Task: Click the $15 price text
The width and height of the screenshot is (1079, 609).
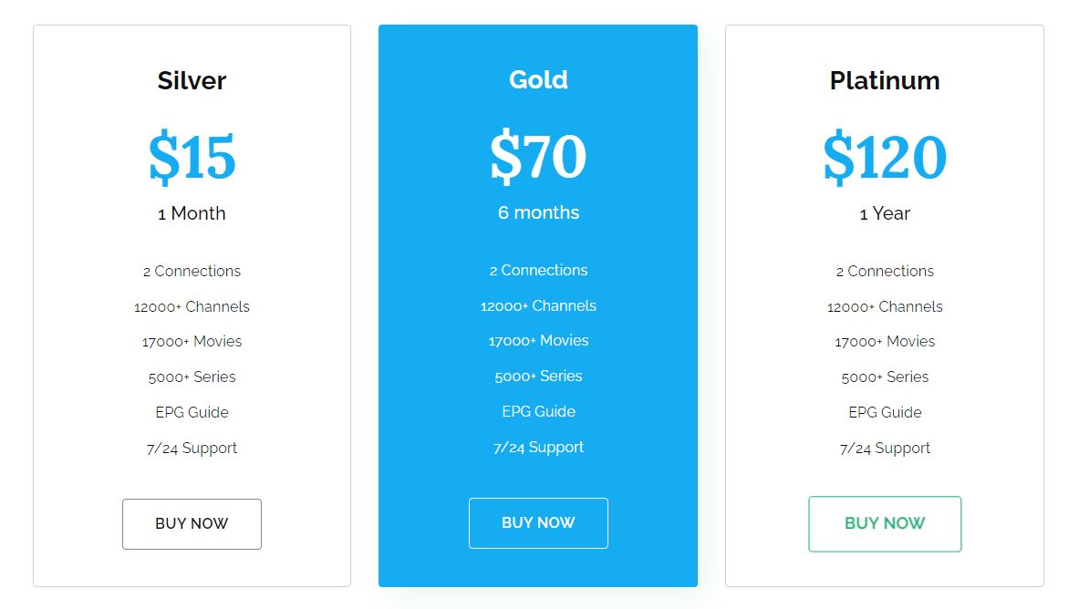Action: (192, 157)
